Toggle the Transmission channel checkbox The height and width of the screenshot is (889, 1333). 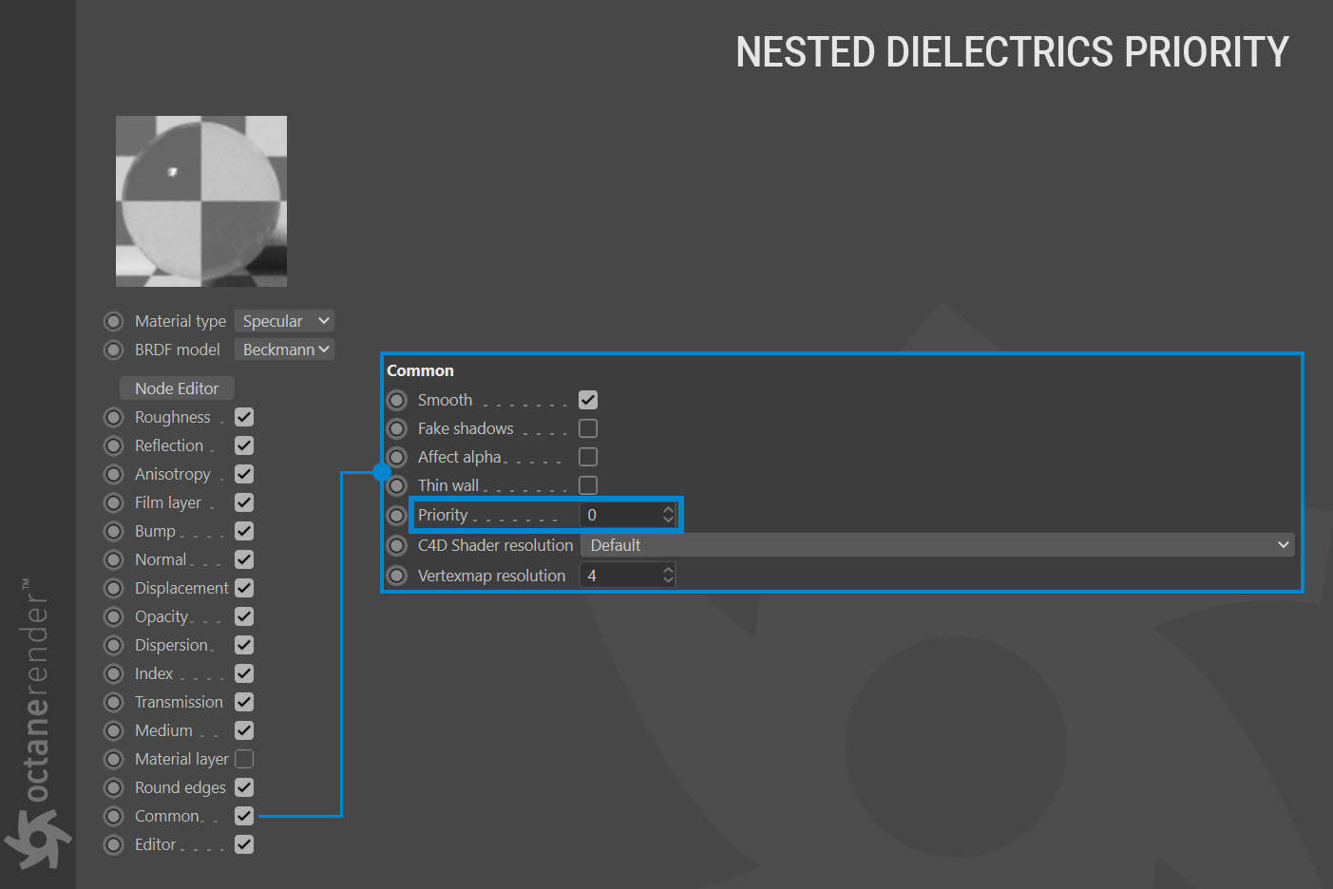(244, 702)
